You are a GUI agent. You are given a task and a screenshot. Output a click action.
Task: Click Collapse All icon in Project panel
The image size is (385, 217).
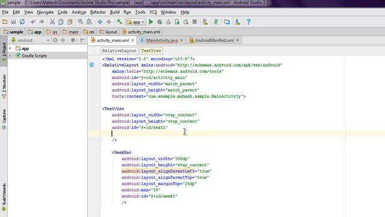tap(63, 40)
